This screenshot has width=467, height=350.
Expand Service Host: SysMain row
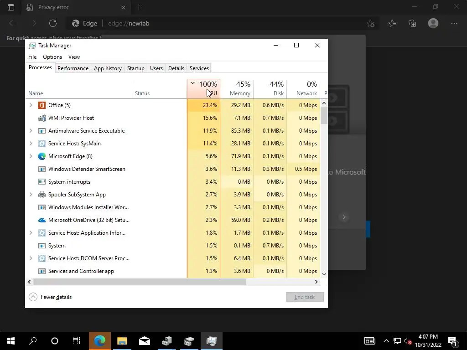31,144
